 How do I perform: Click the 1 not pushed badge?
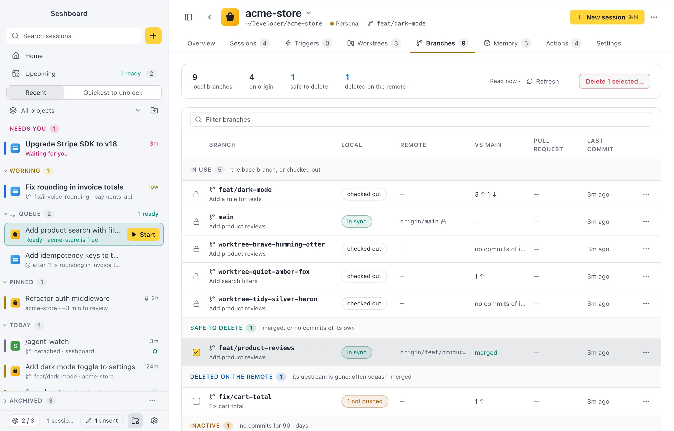point(364,401)
